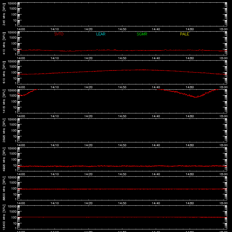Viewport: 232px width, 232px height.
Task: Click the 1415 MHz curve minimum near 14:52
Action: (x=195, y=97)
